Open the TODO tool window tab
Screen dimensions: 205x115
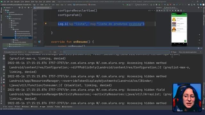click(17, 107)
